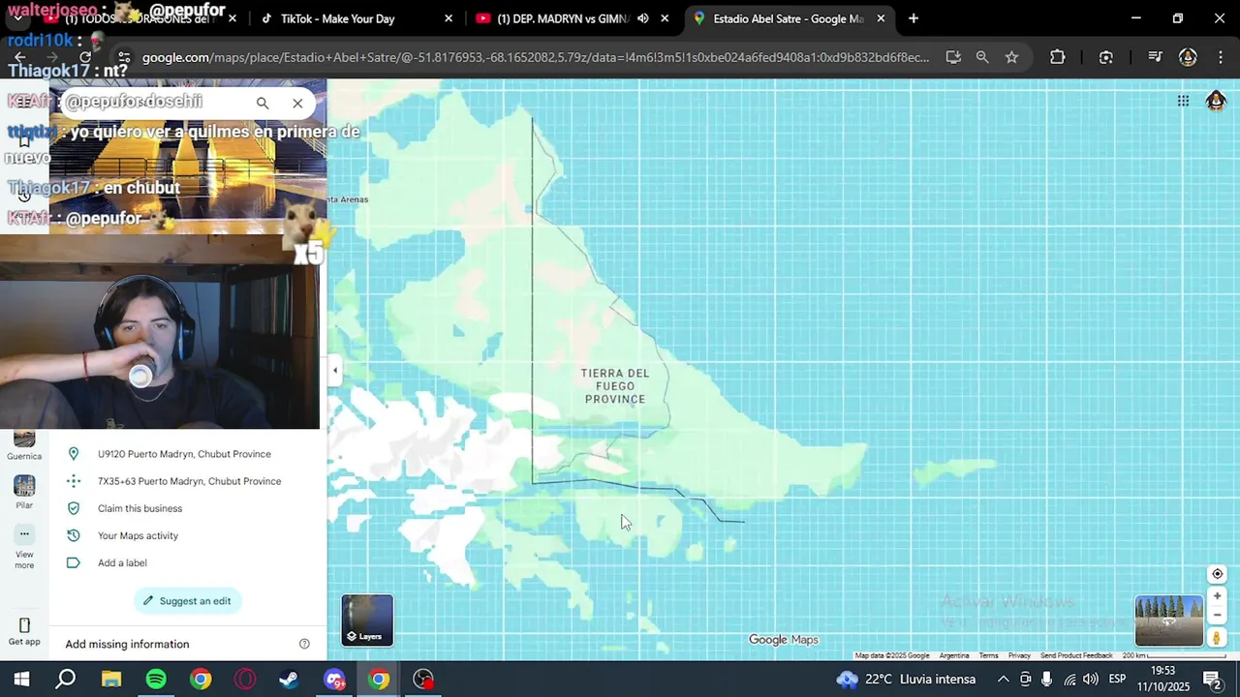
Task: Open the Get app sidebar item
Action: [x=24, y=631]
